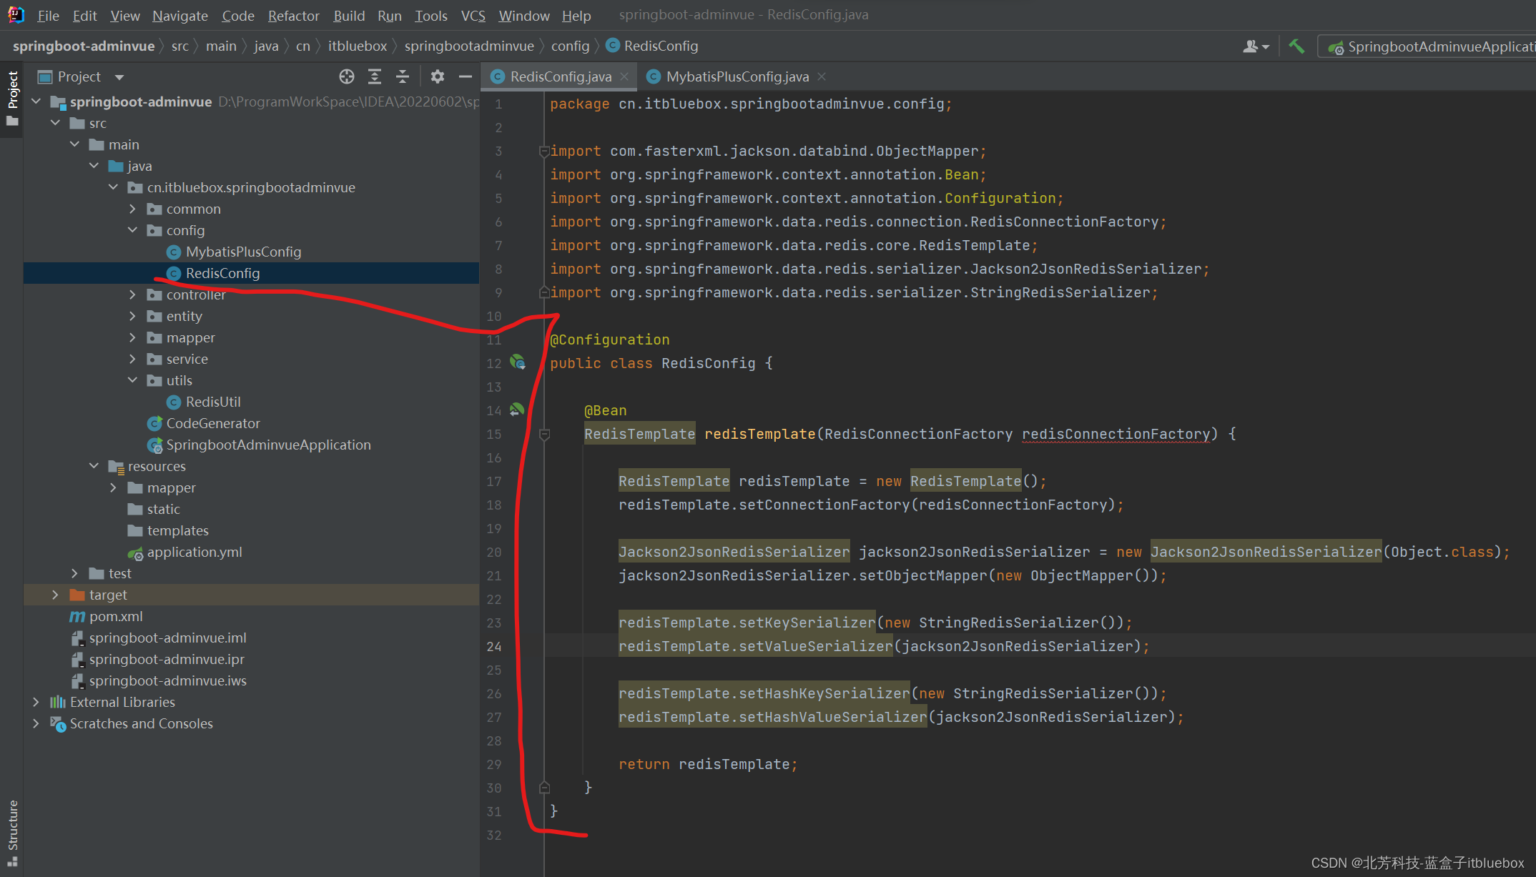The width and height of the screenshot is (1536, 877).
Task: Collapse the utils package folder
Action: coord(132,380)
